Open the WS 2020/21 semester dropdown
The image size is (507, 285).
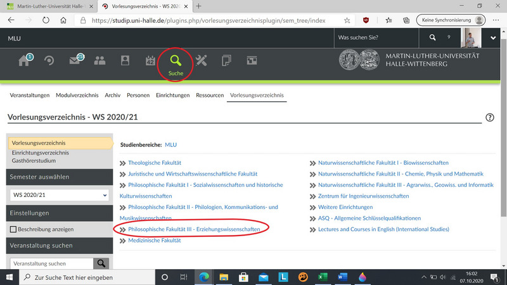[x=60, y=195]
